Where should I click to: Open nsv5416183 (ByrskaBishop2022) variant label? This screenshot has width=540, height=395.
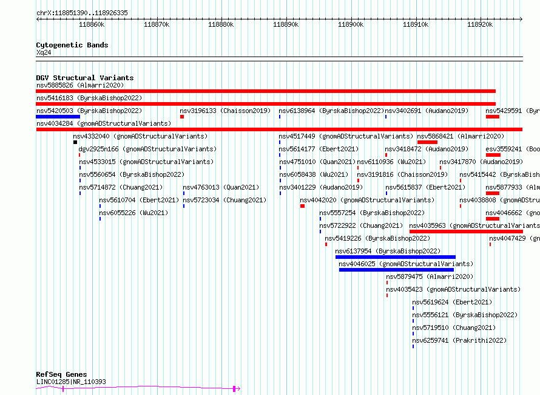pos(89,98)
